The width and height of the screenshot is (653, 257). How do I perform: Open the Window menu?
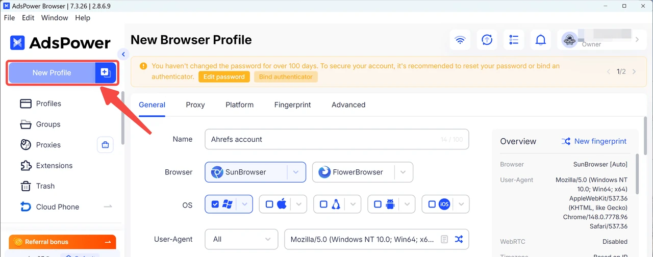click(55, 18)
